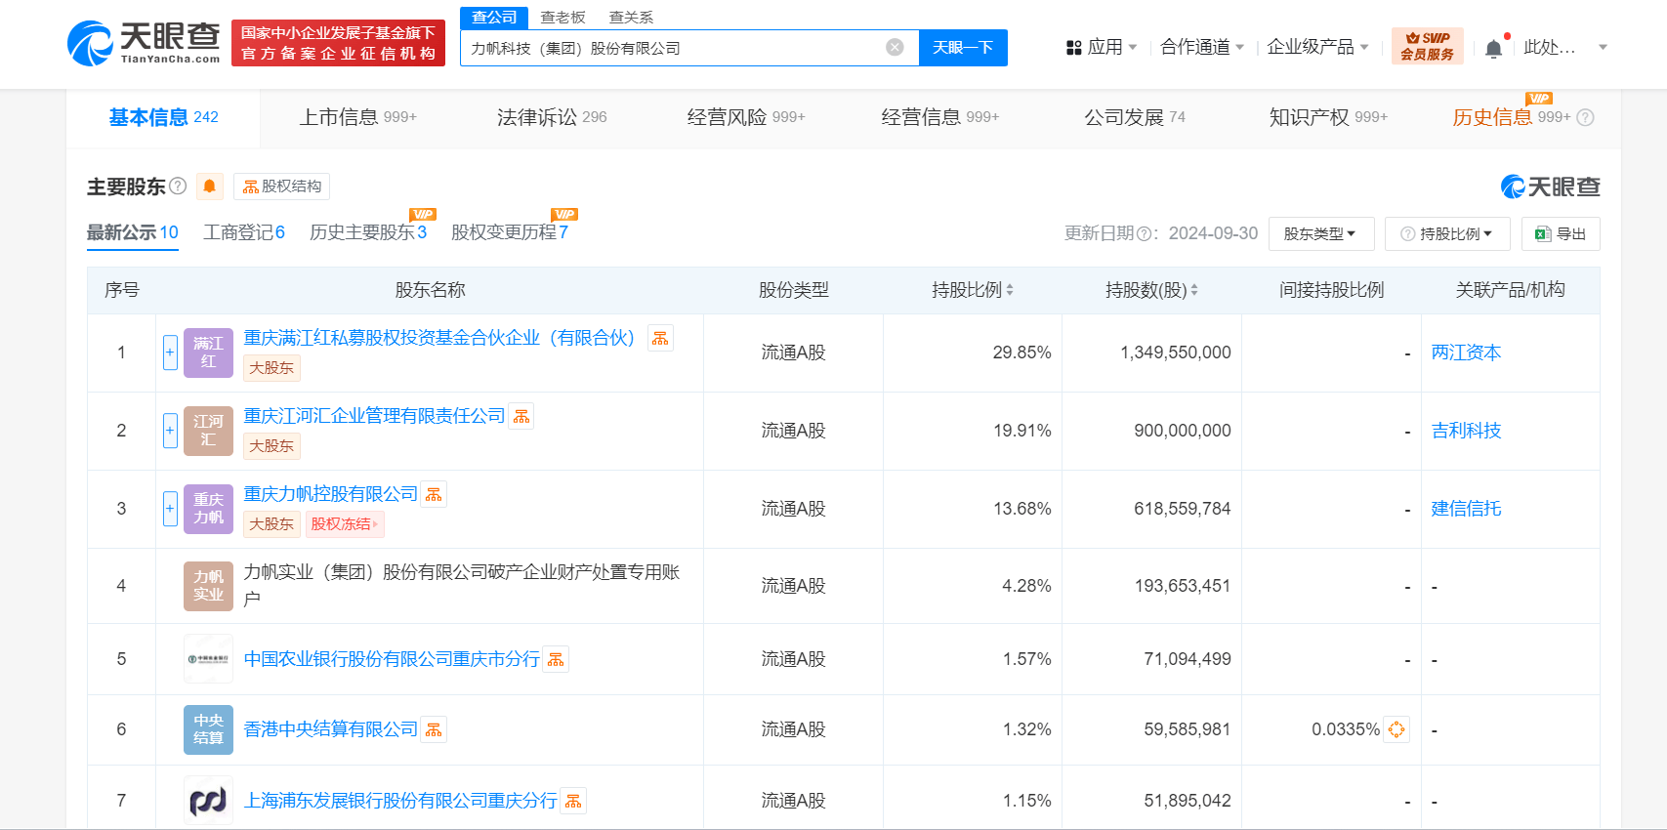
Task: Click the 力帆实业 shareholder avatar
Action: [x=208, y=586]
